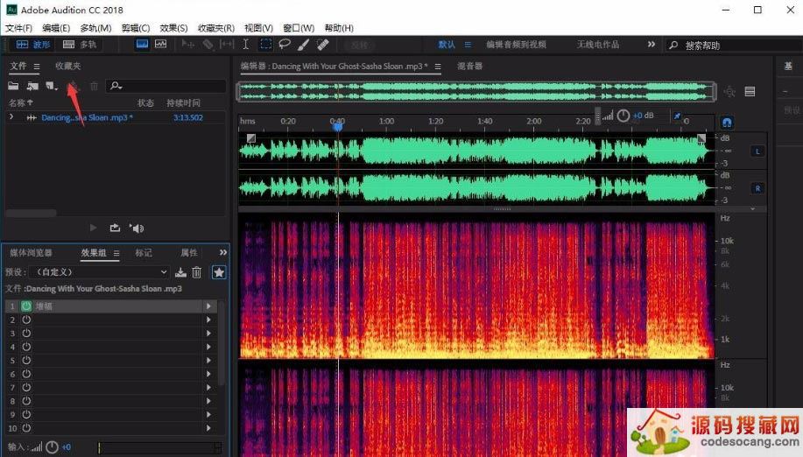Select the Time Selection I-beam tool
The height and width of the screenshot is (457, 803).
(x=246, y=45)
